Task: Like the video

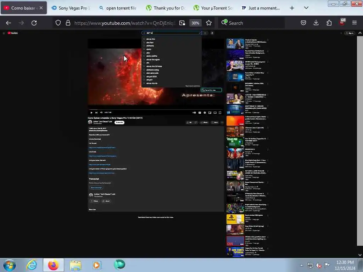Action: point(189,122)
